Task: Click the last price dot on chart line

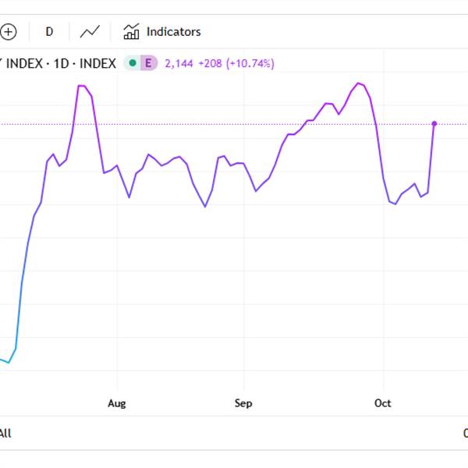Action: [434, 123]
